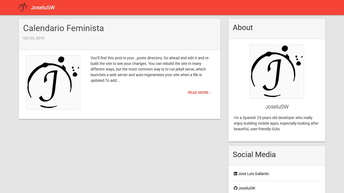Click the Social Media panel heading
This screenshot has width=344, height=193.
[x=254, y=154]
